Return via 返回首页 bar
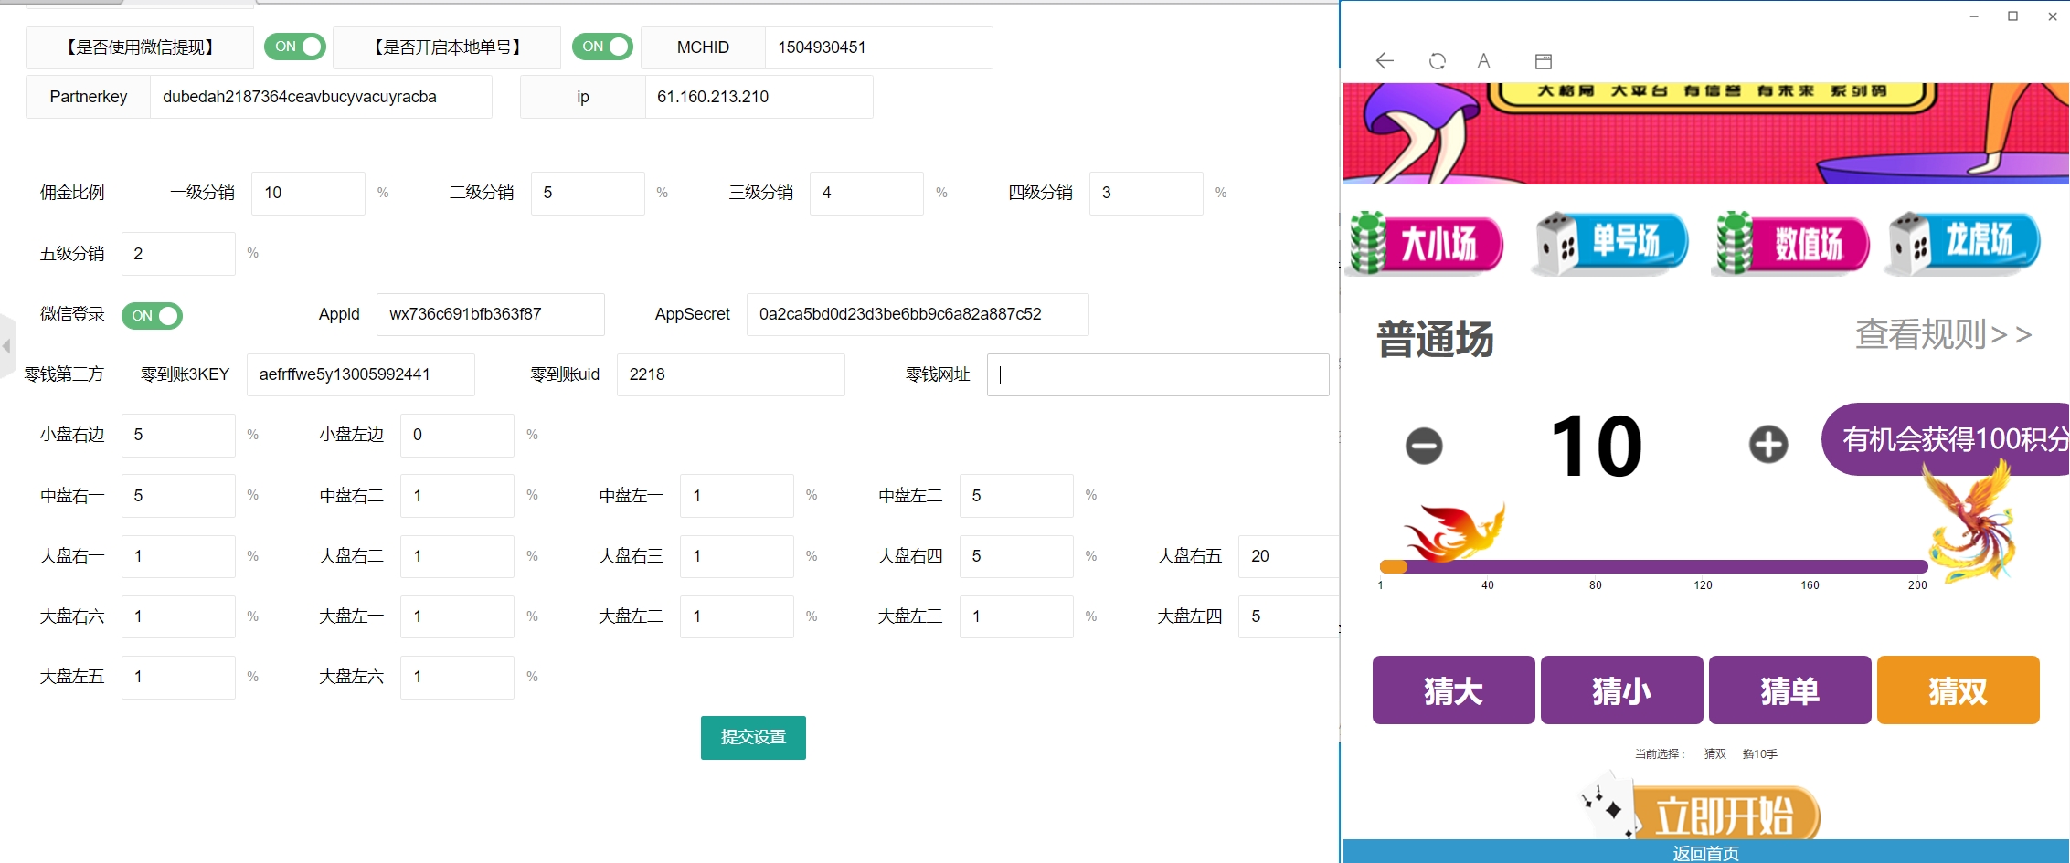 point(1705,852)
